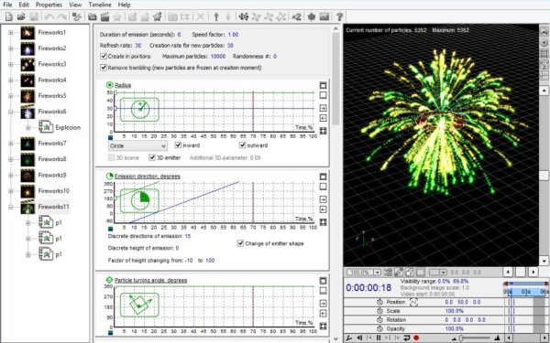Click the New file toolbar icon
Viewport: 550px width, 343px height.
[x=8, y=16]
